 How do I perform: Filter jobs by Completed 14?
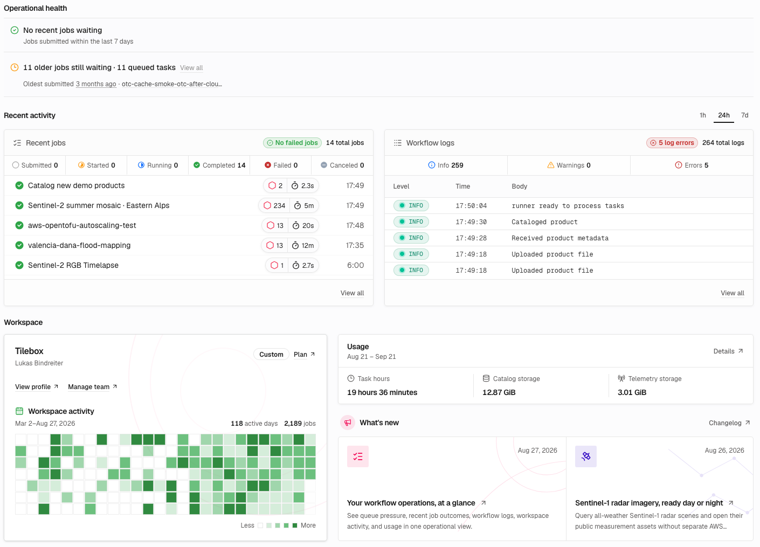pos(219,165)
